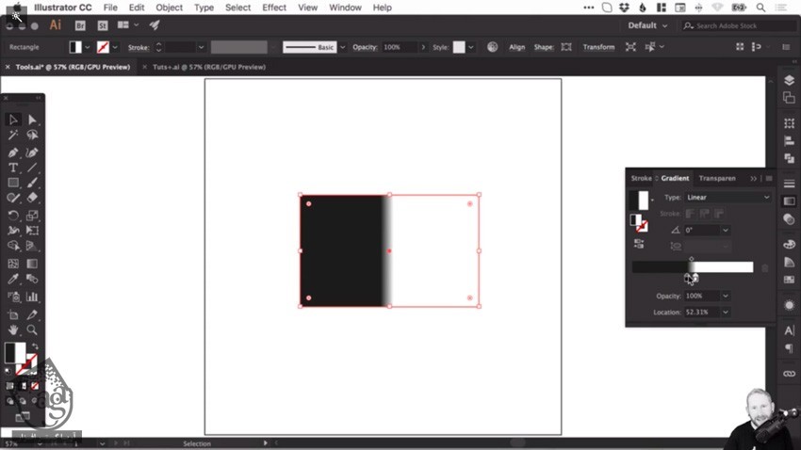Pick the Hand tool
801x450 pixels.
click(x=13, y=329)
